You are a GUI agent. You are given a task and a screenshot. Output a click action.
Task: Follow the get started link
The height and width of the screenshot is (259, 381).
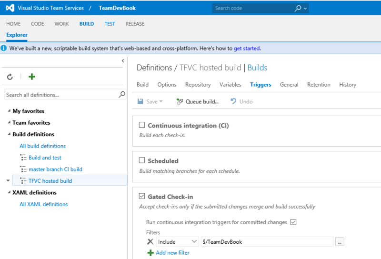pyautogui.click(x=247, y=49)
